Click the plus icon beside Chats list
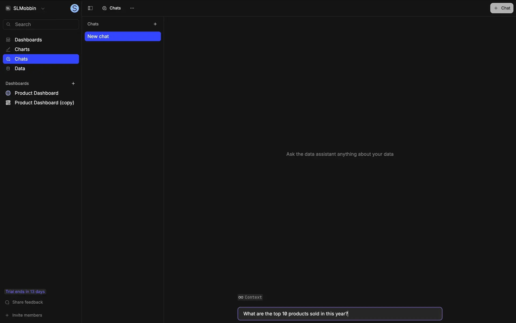 click(155, 24)
